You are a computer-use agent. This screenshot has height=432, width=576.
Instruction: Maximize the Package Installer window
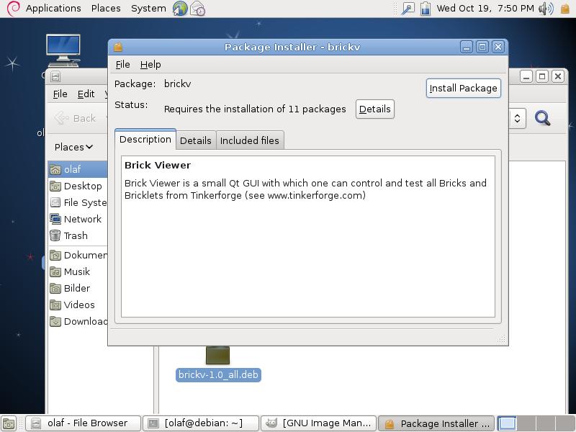coord(482,47)
